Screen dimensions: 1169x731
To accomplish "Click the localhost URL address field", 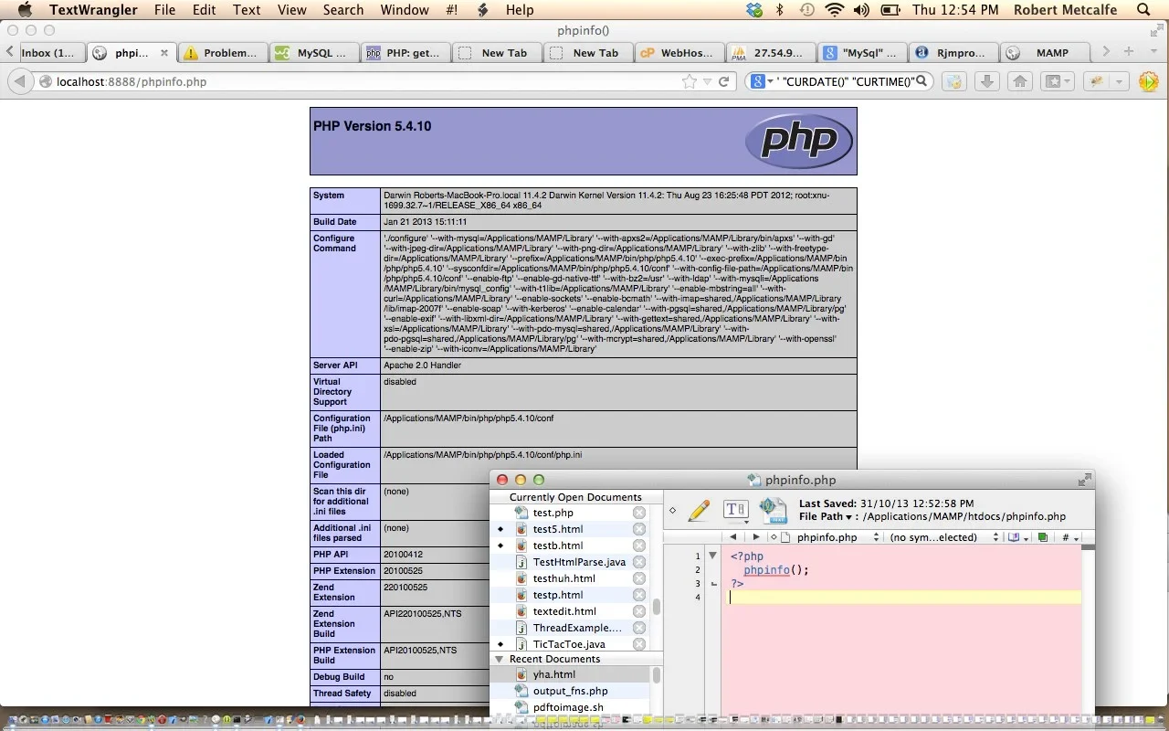I will click(365, 81).
